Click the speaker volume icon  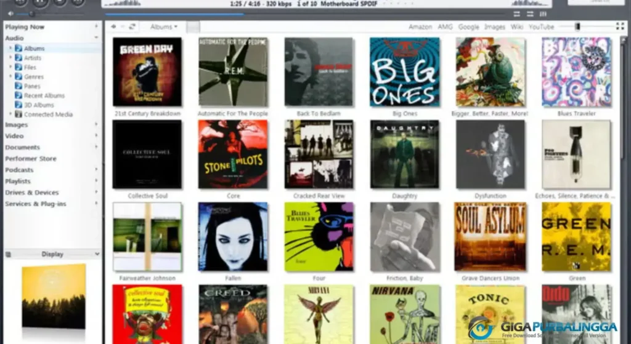(x=11, y=14)
